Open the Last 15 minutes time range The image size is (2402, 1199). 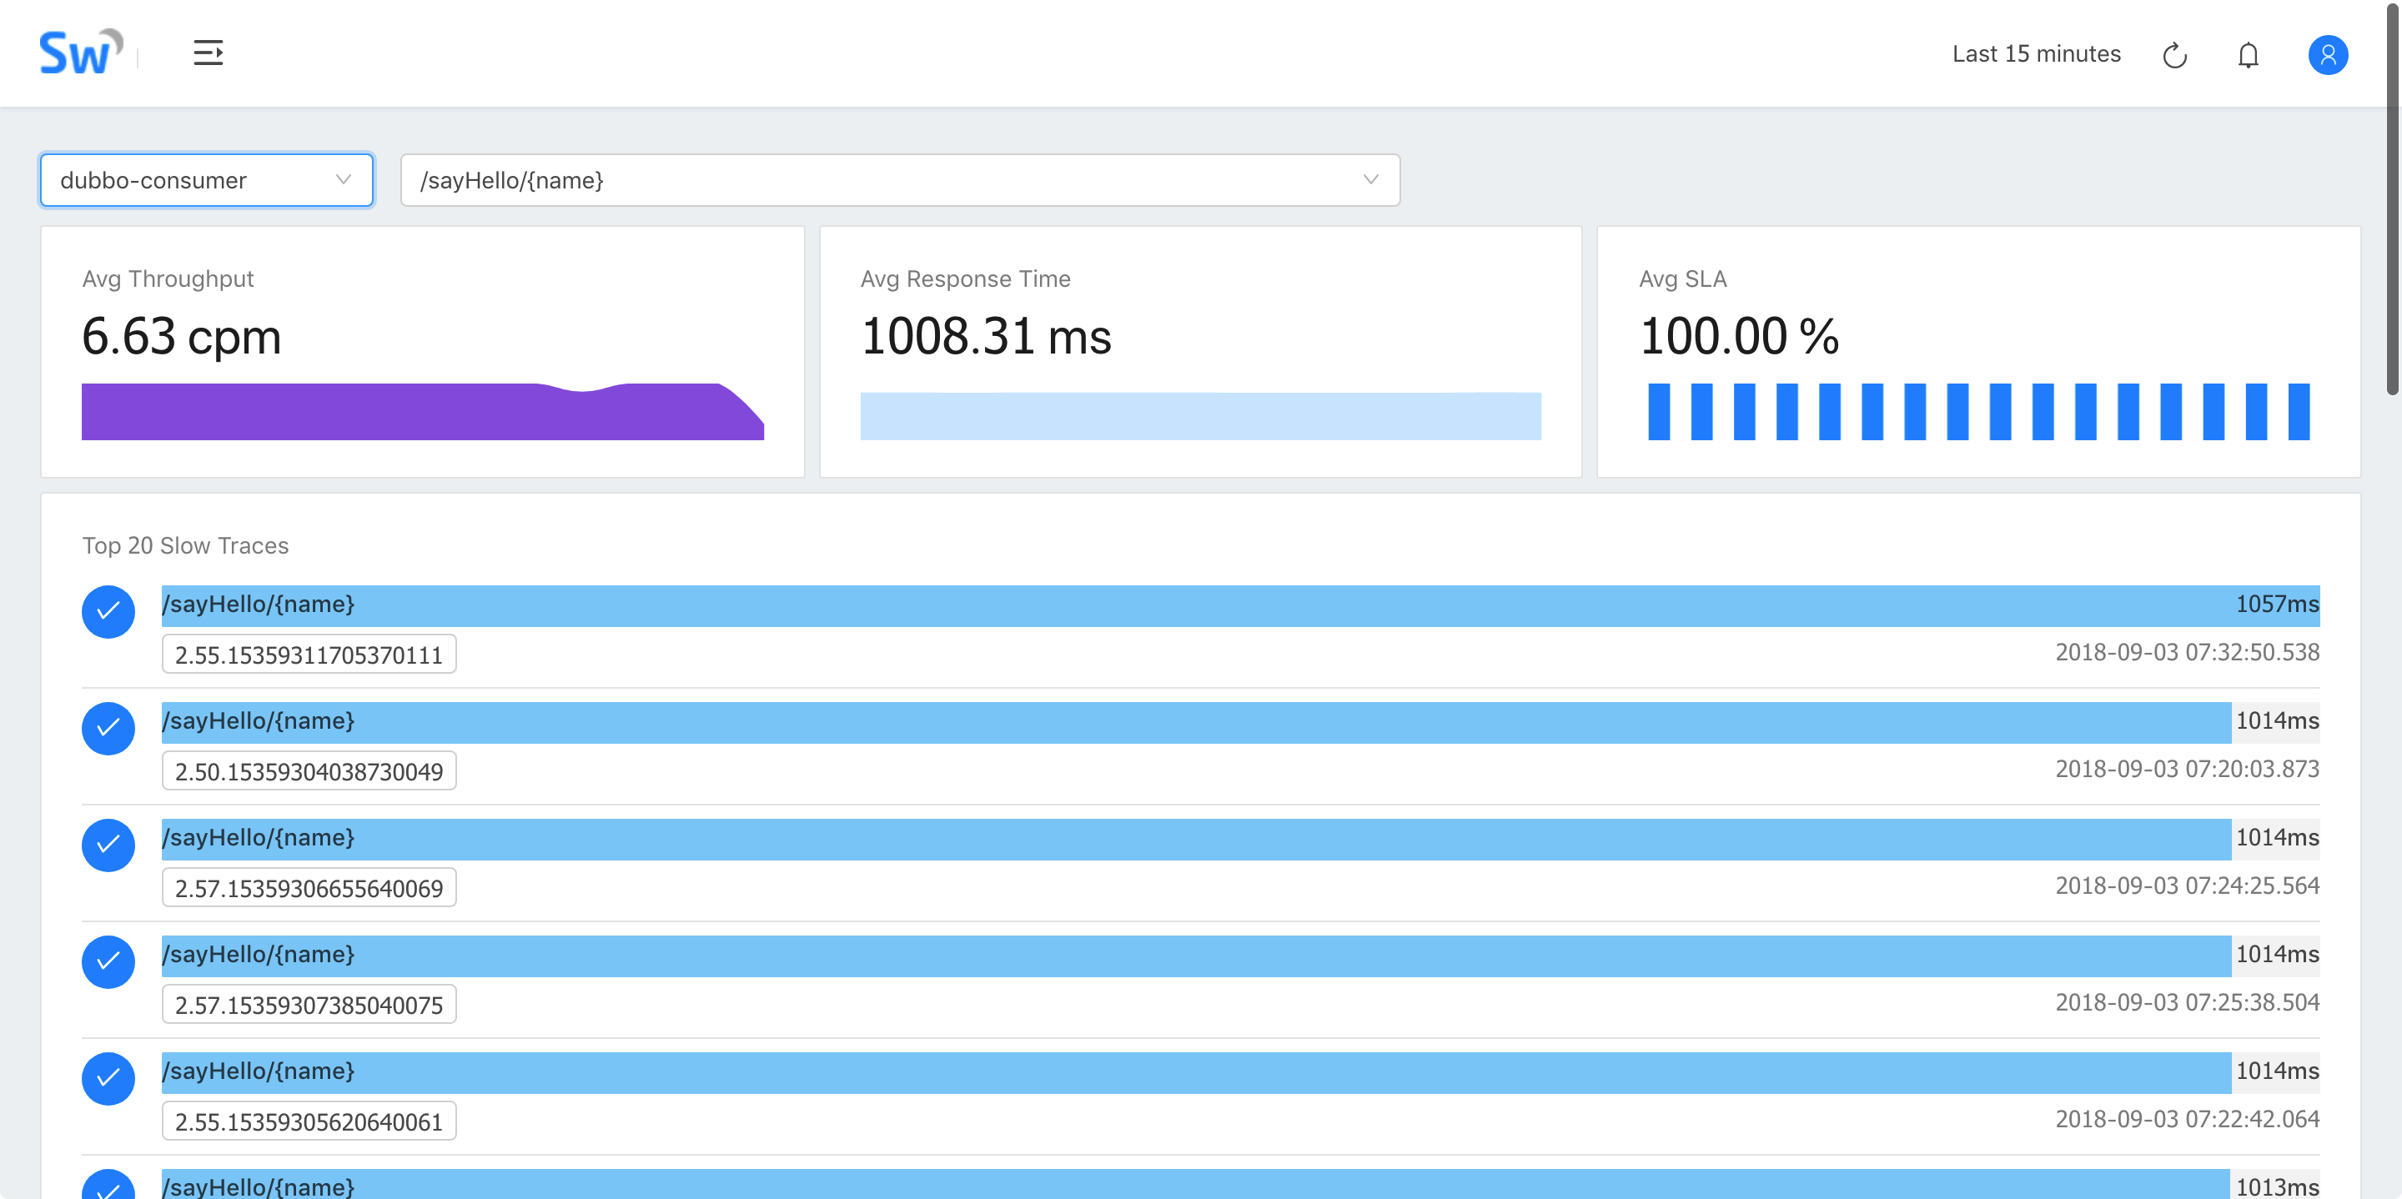pos(2036,54)
